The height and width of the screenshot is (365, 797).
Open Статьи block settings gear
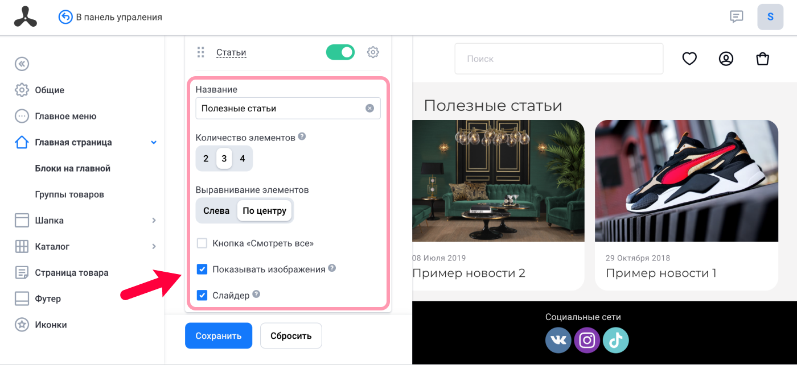point(373,52)
